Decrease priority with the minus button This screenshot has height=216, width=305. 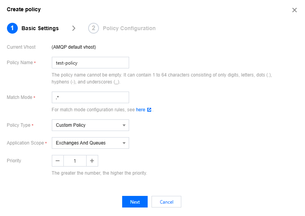(x=58, y=161)
